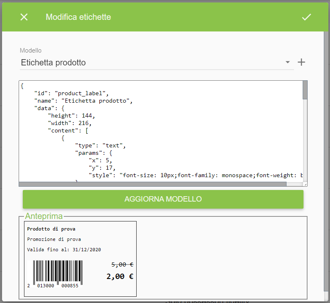This screenshot has height=303, width=330.
Task: Click the "height": 144 line in editor
Action: [71, 116]
